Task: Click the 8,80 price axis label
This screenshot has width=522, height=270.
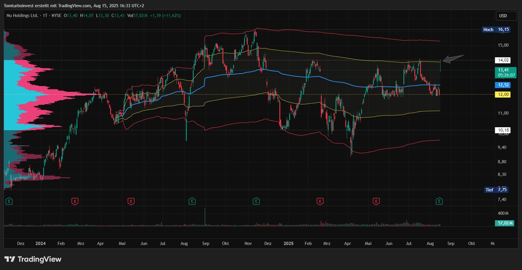Action: point(502,162)
